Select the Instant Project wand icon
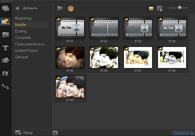Image resolution: width=195 pixels, height=136 pixels. tap(6, 22)
